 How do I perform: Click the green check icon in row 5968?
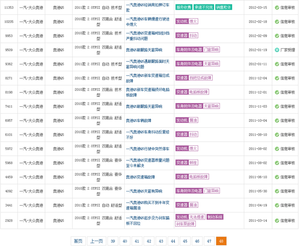[277, 163]
